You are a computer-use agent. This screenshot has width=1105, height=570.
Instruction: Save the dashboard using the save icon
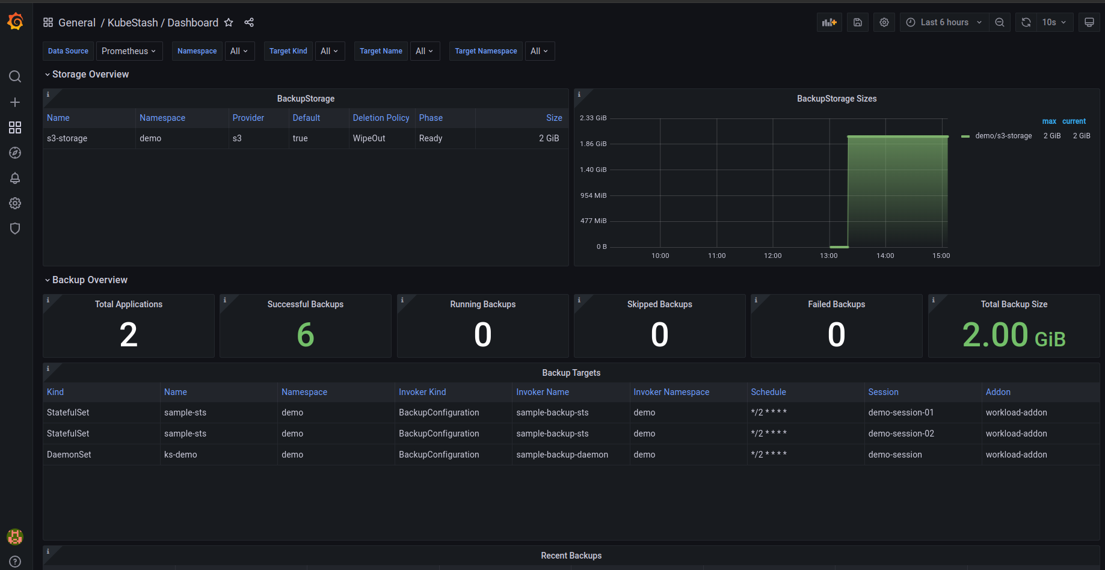tap(857, 22)
